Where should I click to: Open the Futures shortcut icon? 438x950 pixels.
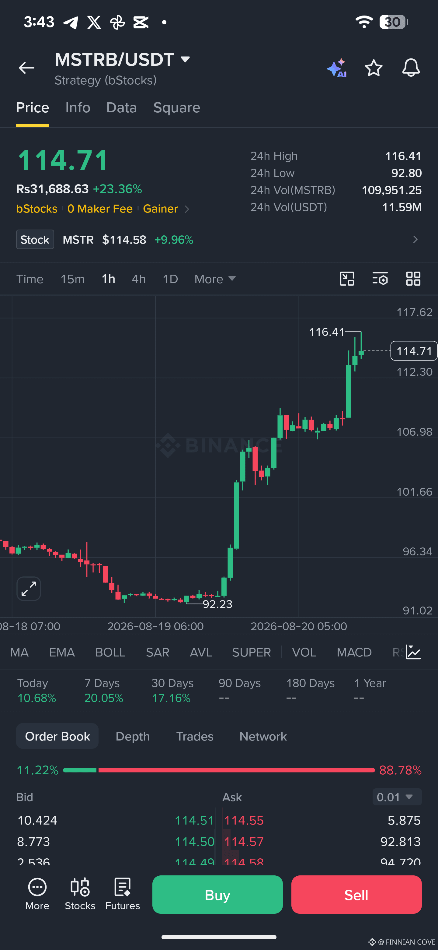[x=123, y=894]
